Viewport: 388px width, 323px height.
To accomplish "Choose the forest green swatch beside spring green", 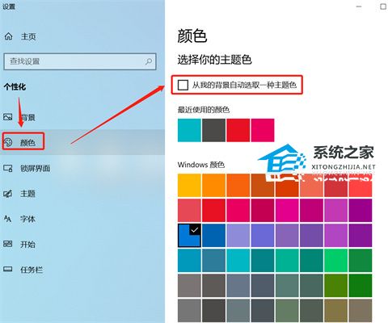I will [x=361, y=261].
